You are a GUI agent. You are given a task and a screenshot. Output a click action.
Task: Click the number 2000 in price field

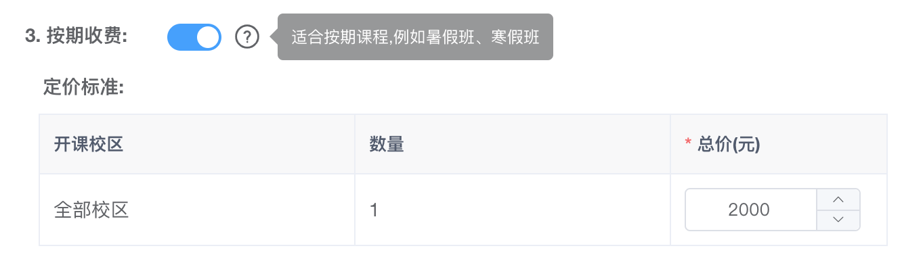[749, 210]
